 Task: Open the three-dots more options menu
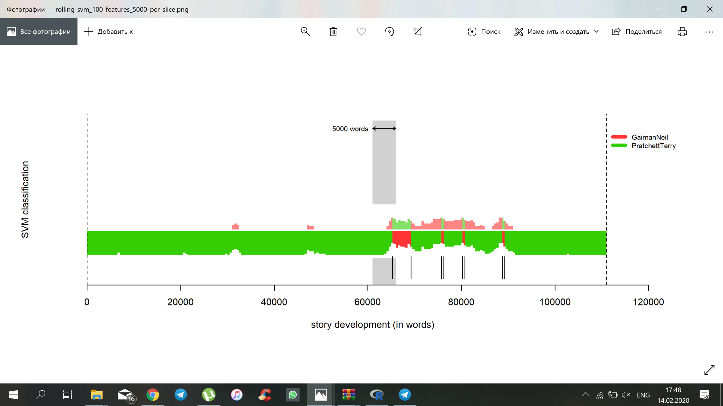point(709,32)
